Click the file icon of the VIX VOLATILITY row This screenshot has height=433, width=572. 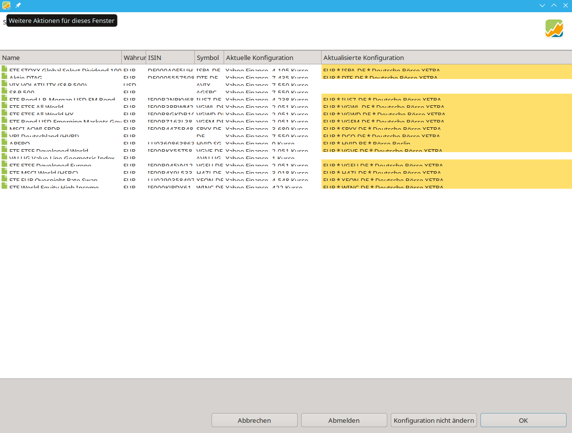[x=5, y=84]
